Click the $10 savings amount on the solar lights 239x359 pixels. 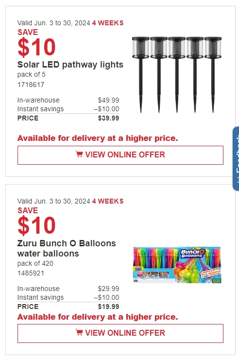36,47
